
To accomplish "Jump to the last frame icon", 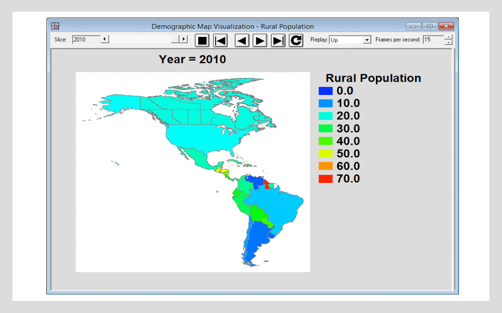I will pyautogui.click(x=277, y=40).
